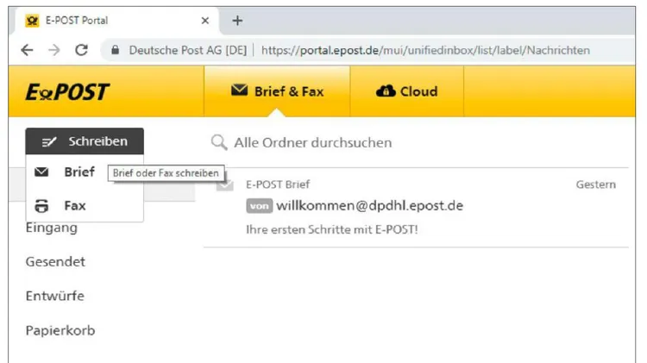Click the E-POST logo

67,91
